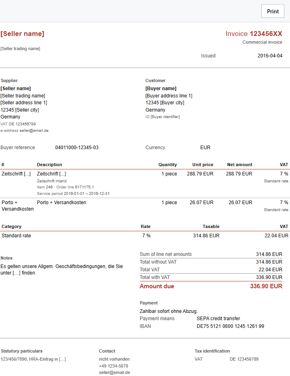
Task: Click the Description column header
Action: [49, 165]
